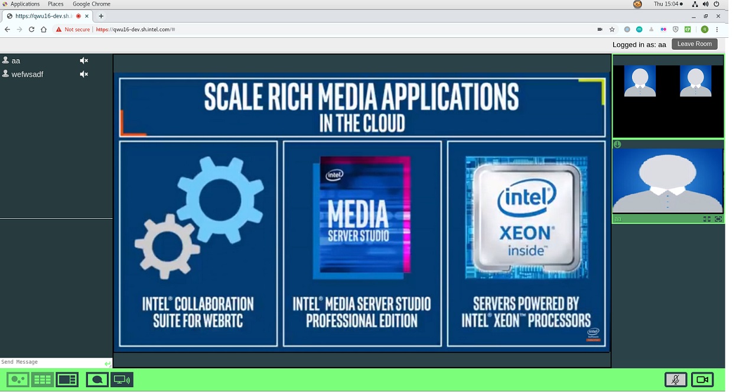Open the Places menu

(x=56, y=4)
